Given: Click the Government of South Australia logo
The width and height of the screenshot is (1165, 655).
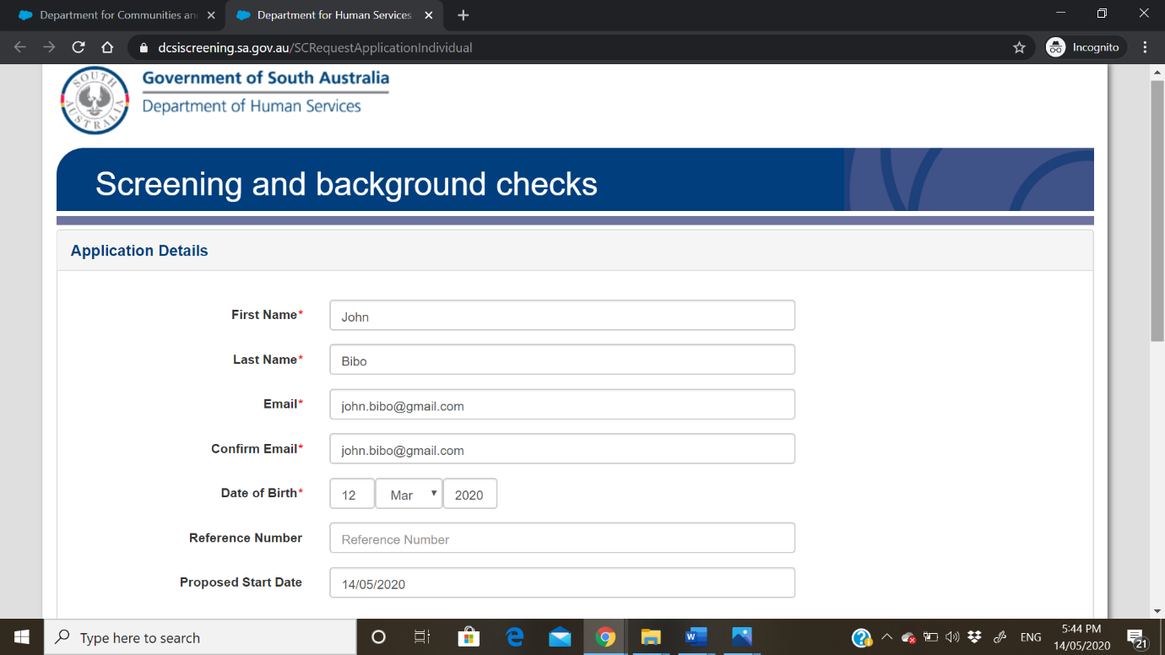Looking at the screenshot, I should click(x=225, y=100).
